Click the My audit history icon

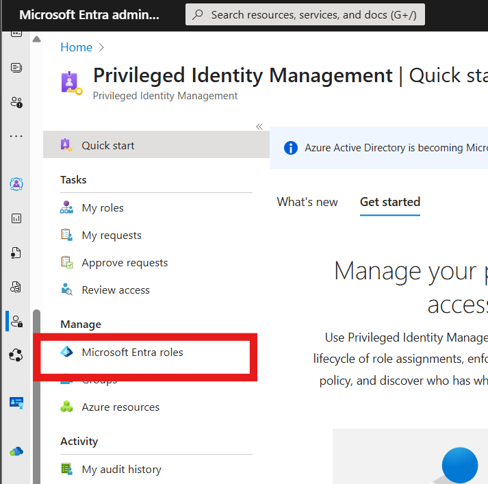pos(66,469)
